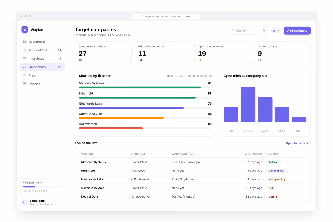Open the Dashboard grid icon
The image size is (333, 222).
tap(24, 42)
